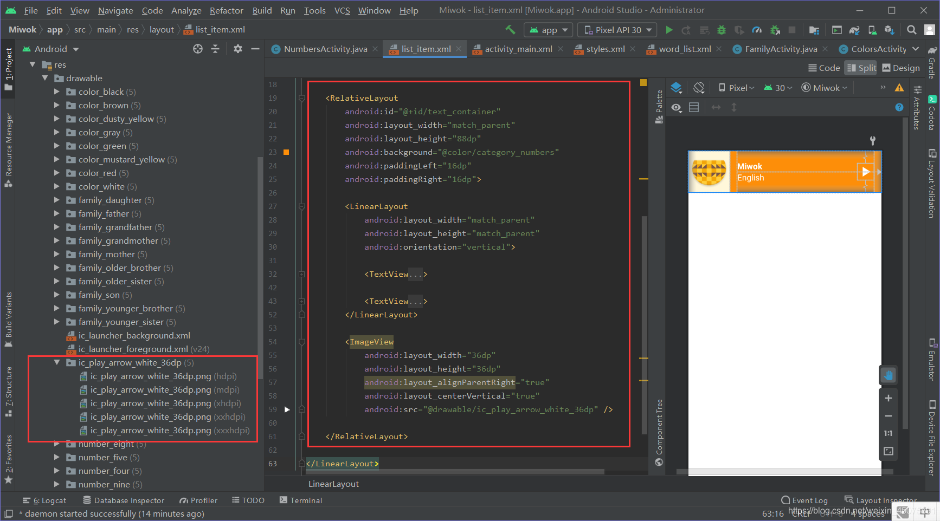The width and height of the screenshot is (940, 521).
Task: Set preview zoom to 1:1
Action: [x=888, y=433]
